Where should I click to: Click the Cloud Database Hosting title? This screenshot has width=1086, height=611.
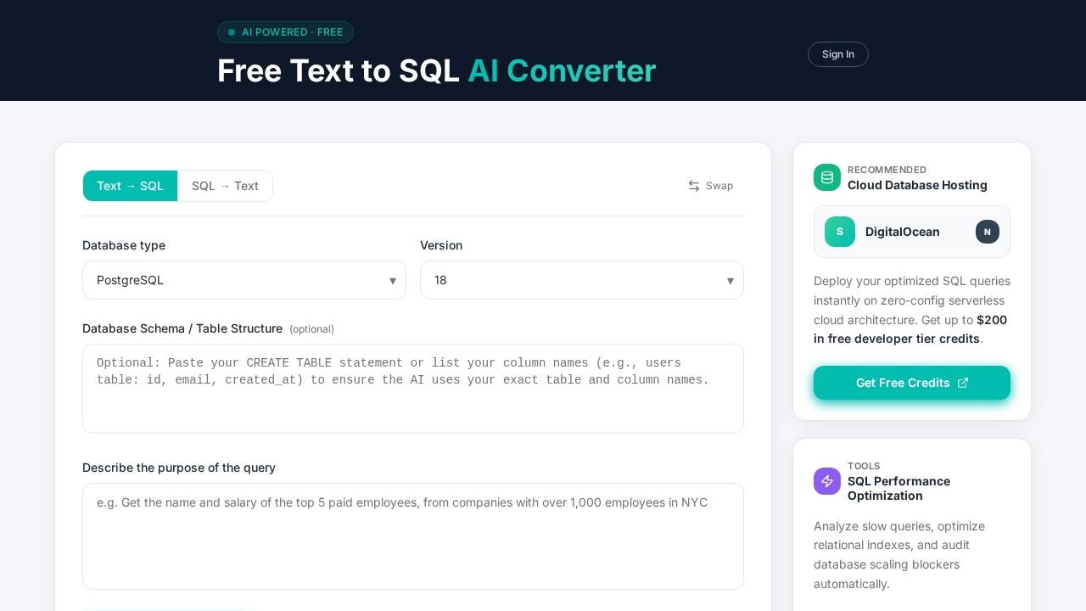pos(917,185)
